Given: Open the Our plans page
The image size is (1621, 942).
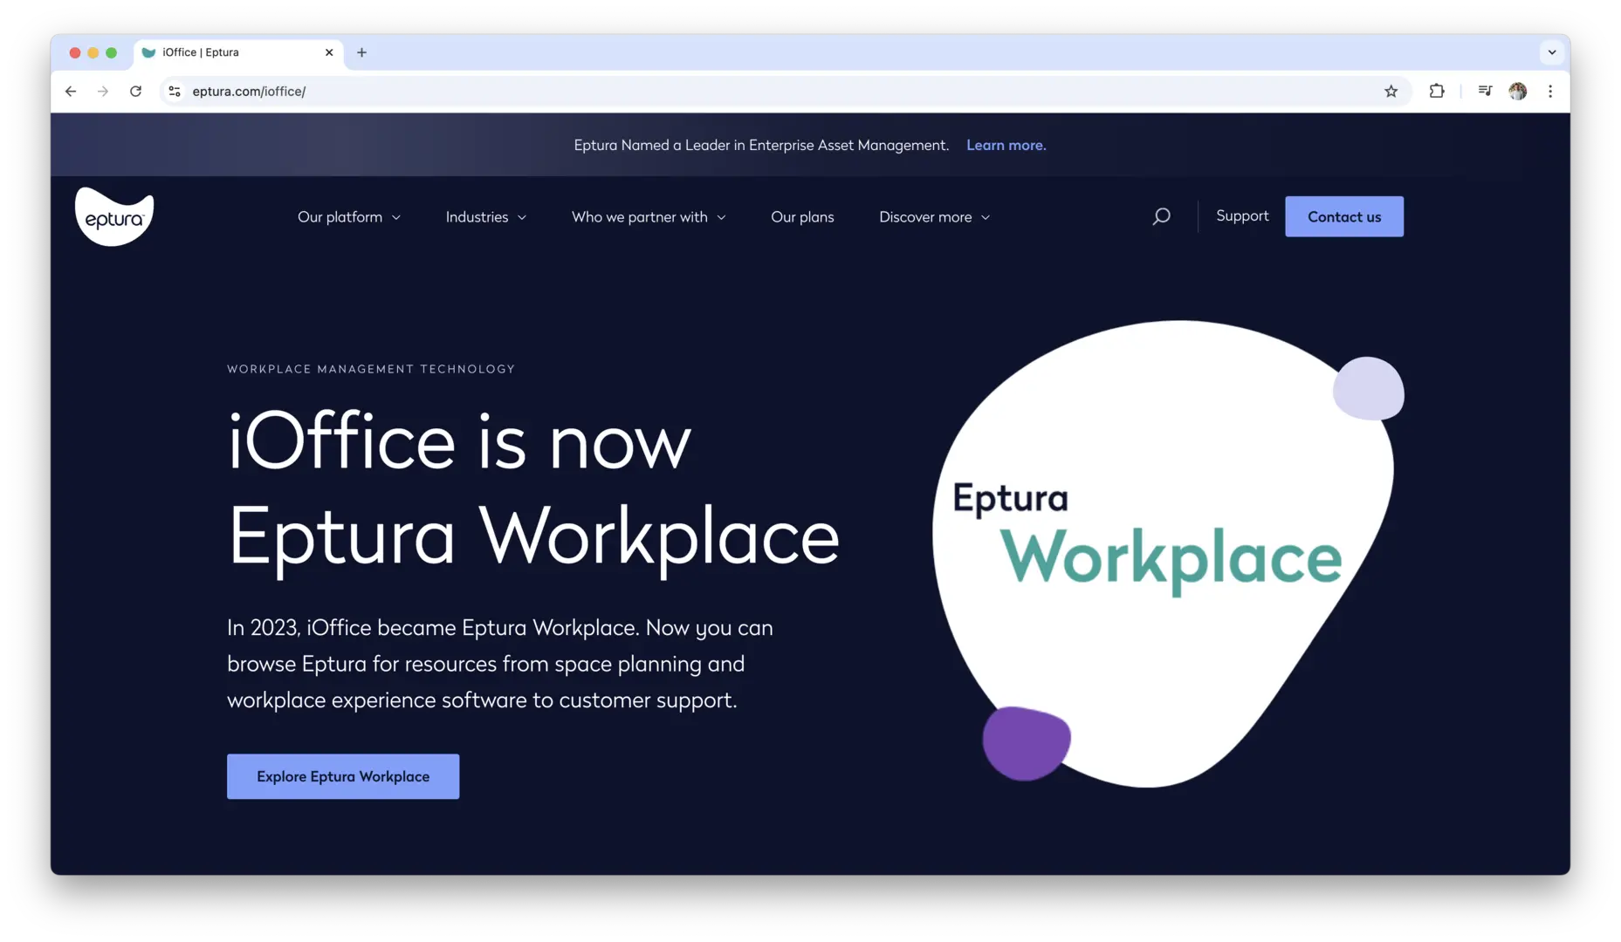Looking at the screenshot, I should pyautogui.click(x=802, y=216).
